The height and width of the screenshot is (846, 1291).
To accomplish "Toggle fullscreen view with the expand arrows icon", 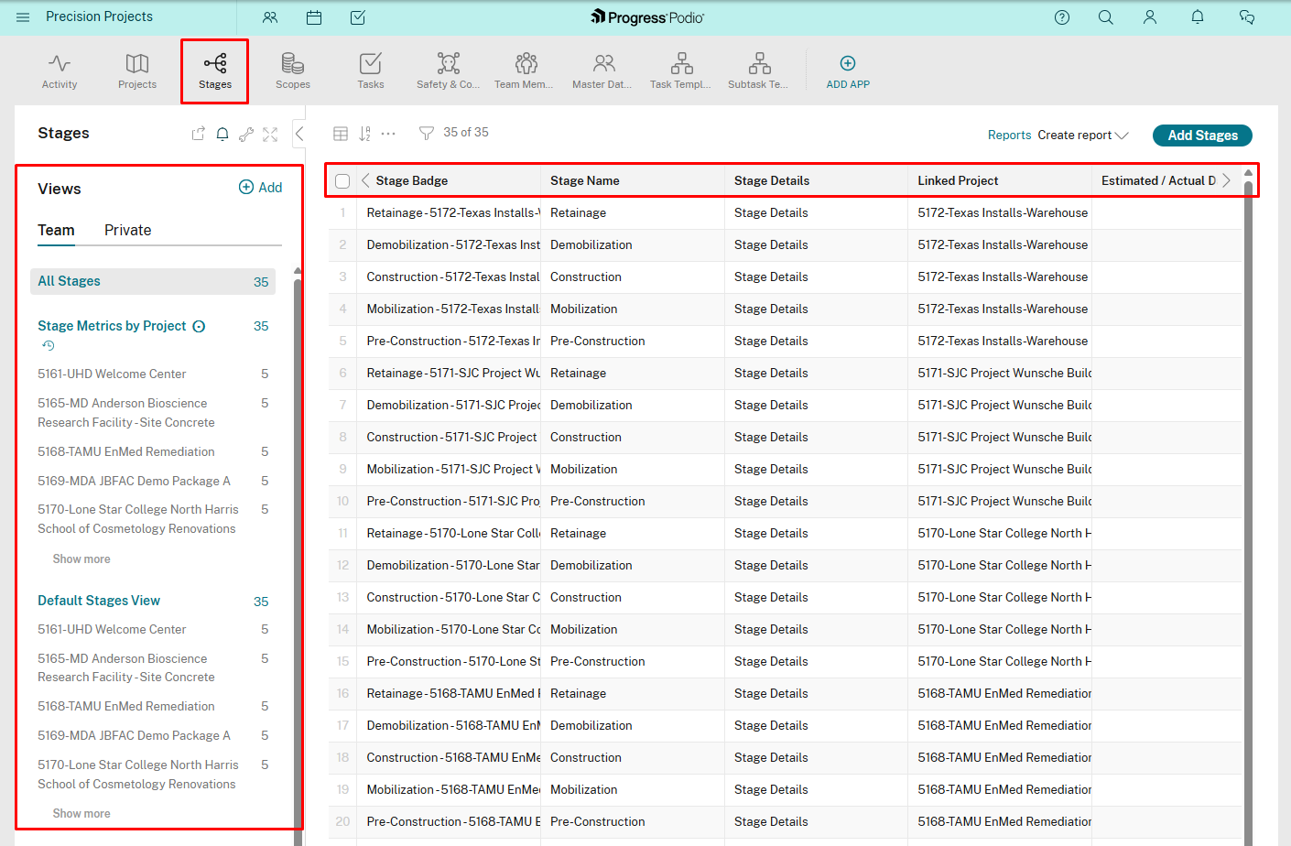I will tap(269, 133).
